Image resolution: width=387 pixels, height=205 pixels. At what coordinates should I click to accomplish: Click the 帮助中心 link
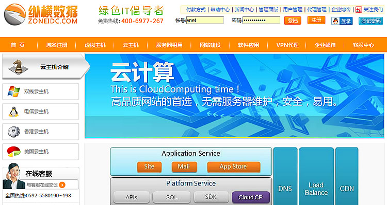[220, 10]
